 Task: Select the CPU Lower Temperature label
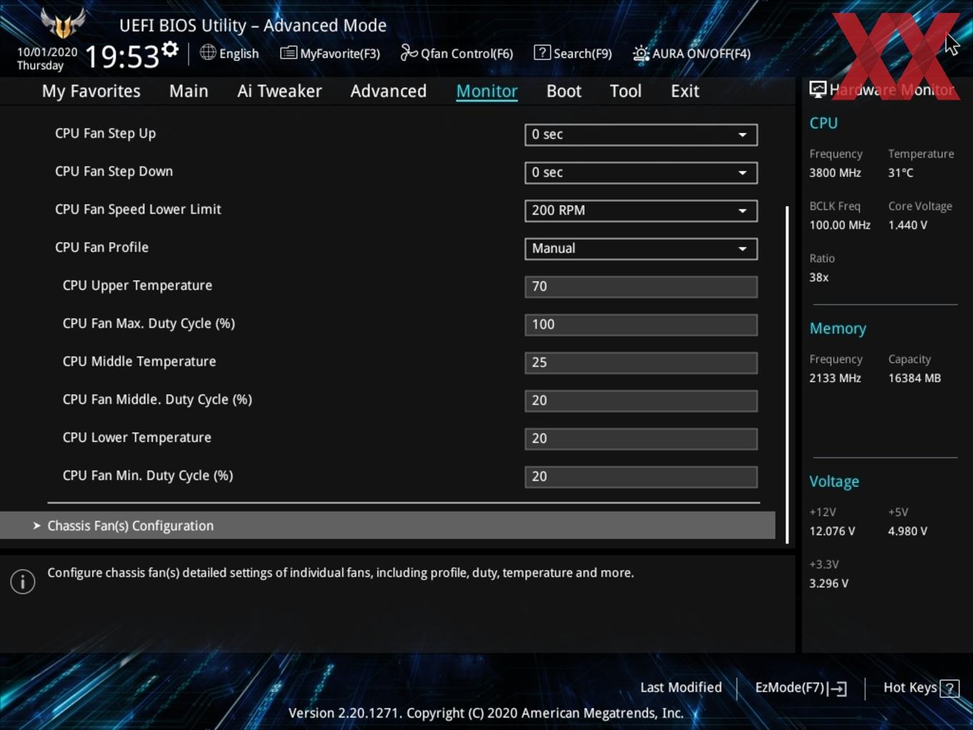137,437
